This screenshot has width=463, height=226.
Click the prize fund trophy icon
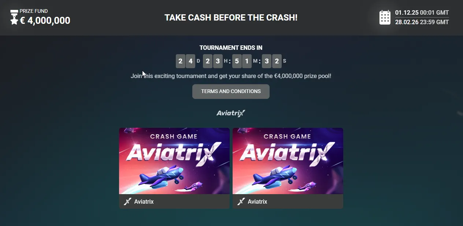[14, 17]
